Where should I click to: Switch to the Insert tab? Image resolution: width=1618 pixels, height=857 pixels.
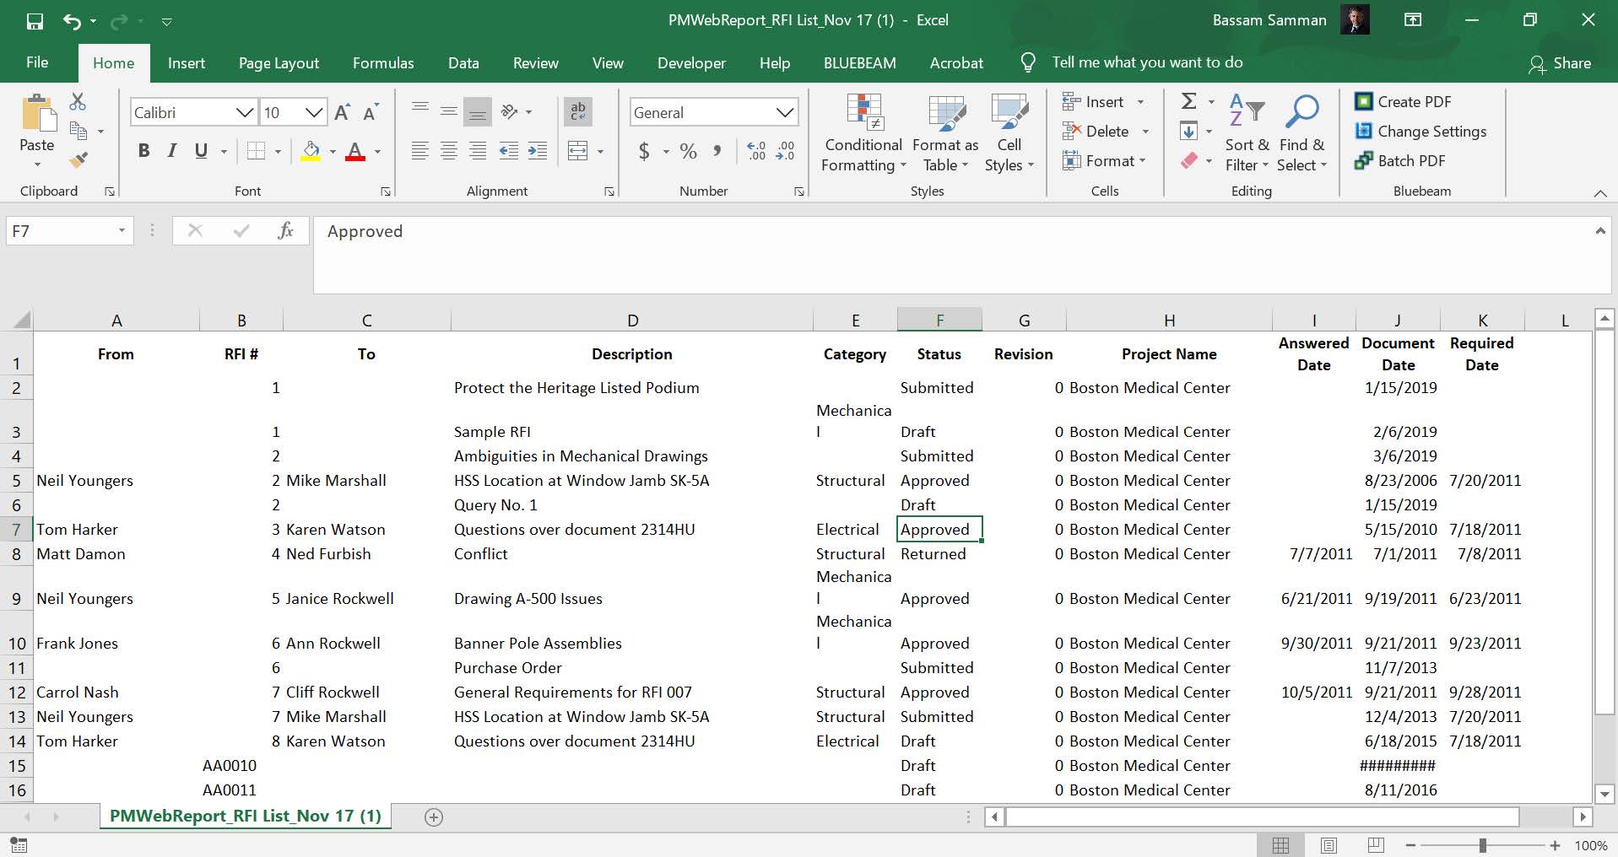point(187,63)
